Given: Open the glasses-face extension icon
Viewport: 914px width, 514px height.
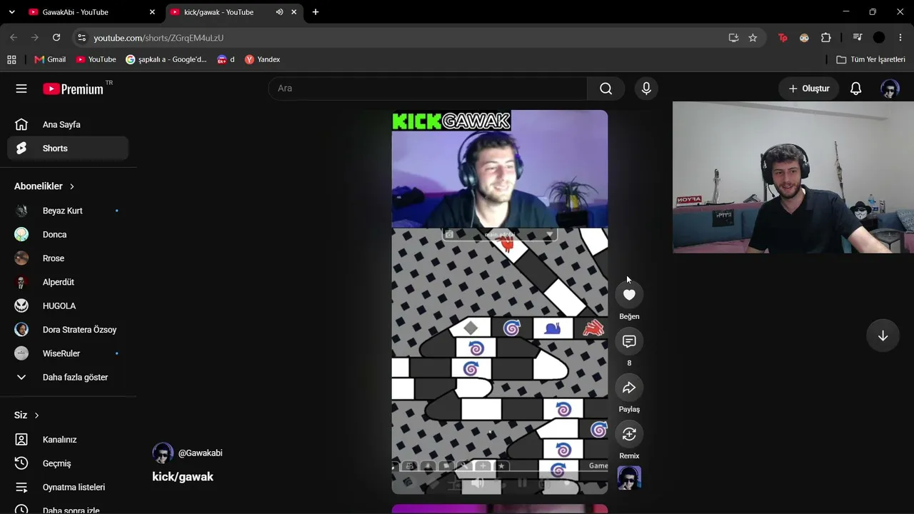Looking at the screenshot, I should click(804, 38).
